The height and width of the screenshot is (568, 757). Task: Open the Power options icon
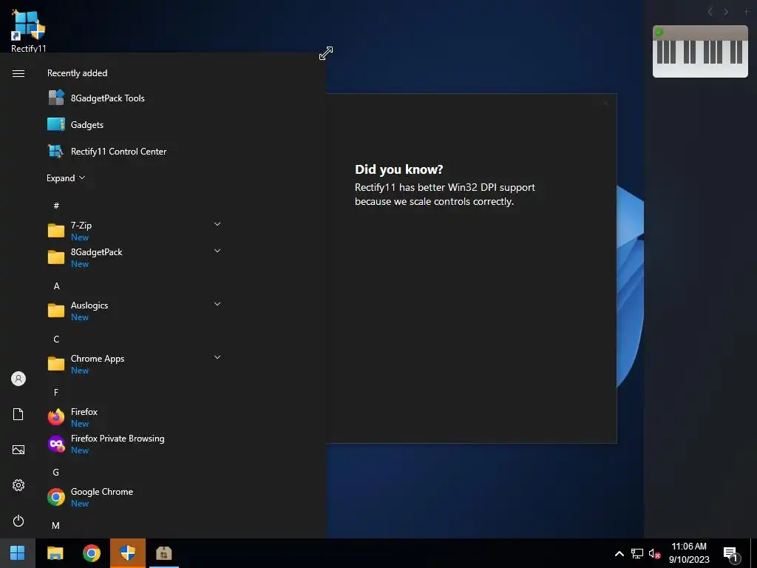click(x=18, y=521)
